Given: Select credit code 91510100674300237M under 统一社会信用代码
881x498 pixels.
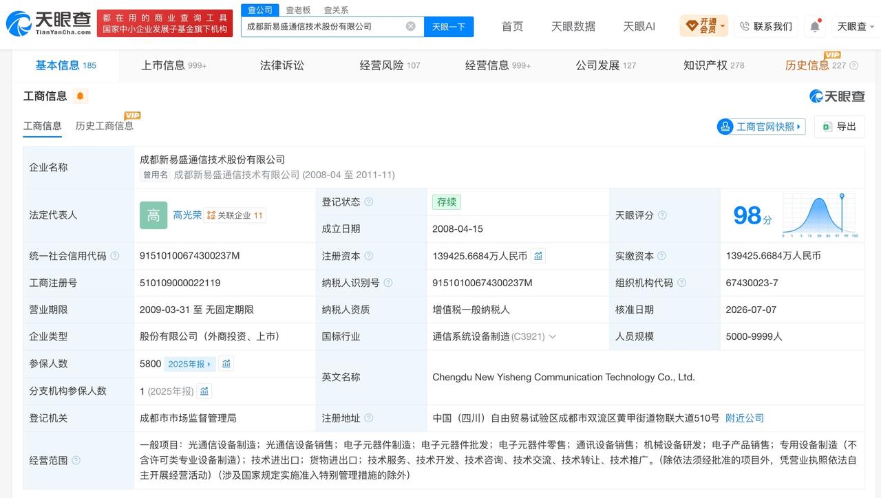Looking at the screenshot, I should coord(190,256).
